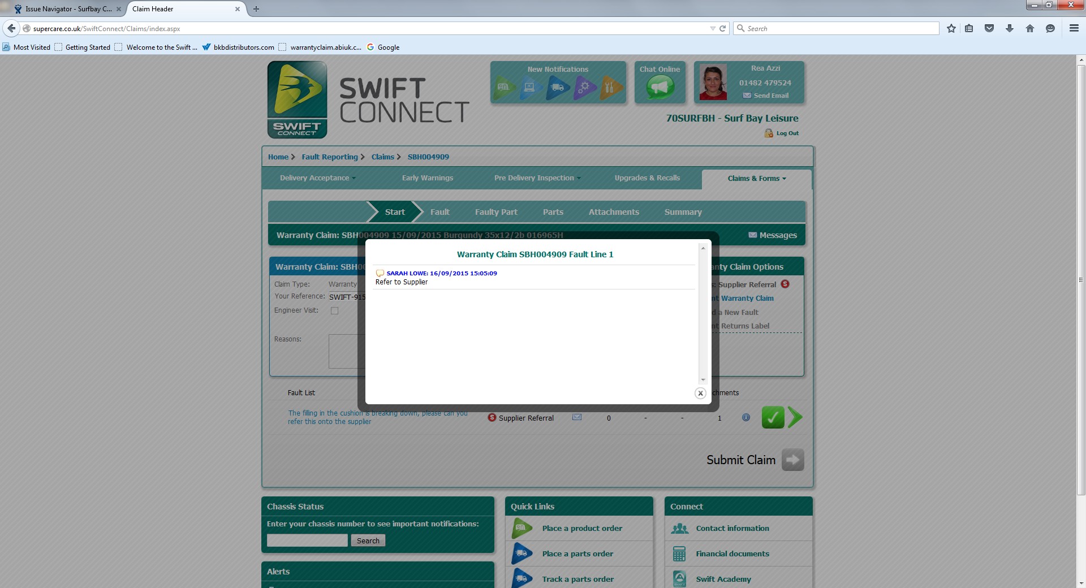Go to Home breadcrumb
The height and width of the screenshot is (588, 1086).
278,157
